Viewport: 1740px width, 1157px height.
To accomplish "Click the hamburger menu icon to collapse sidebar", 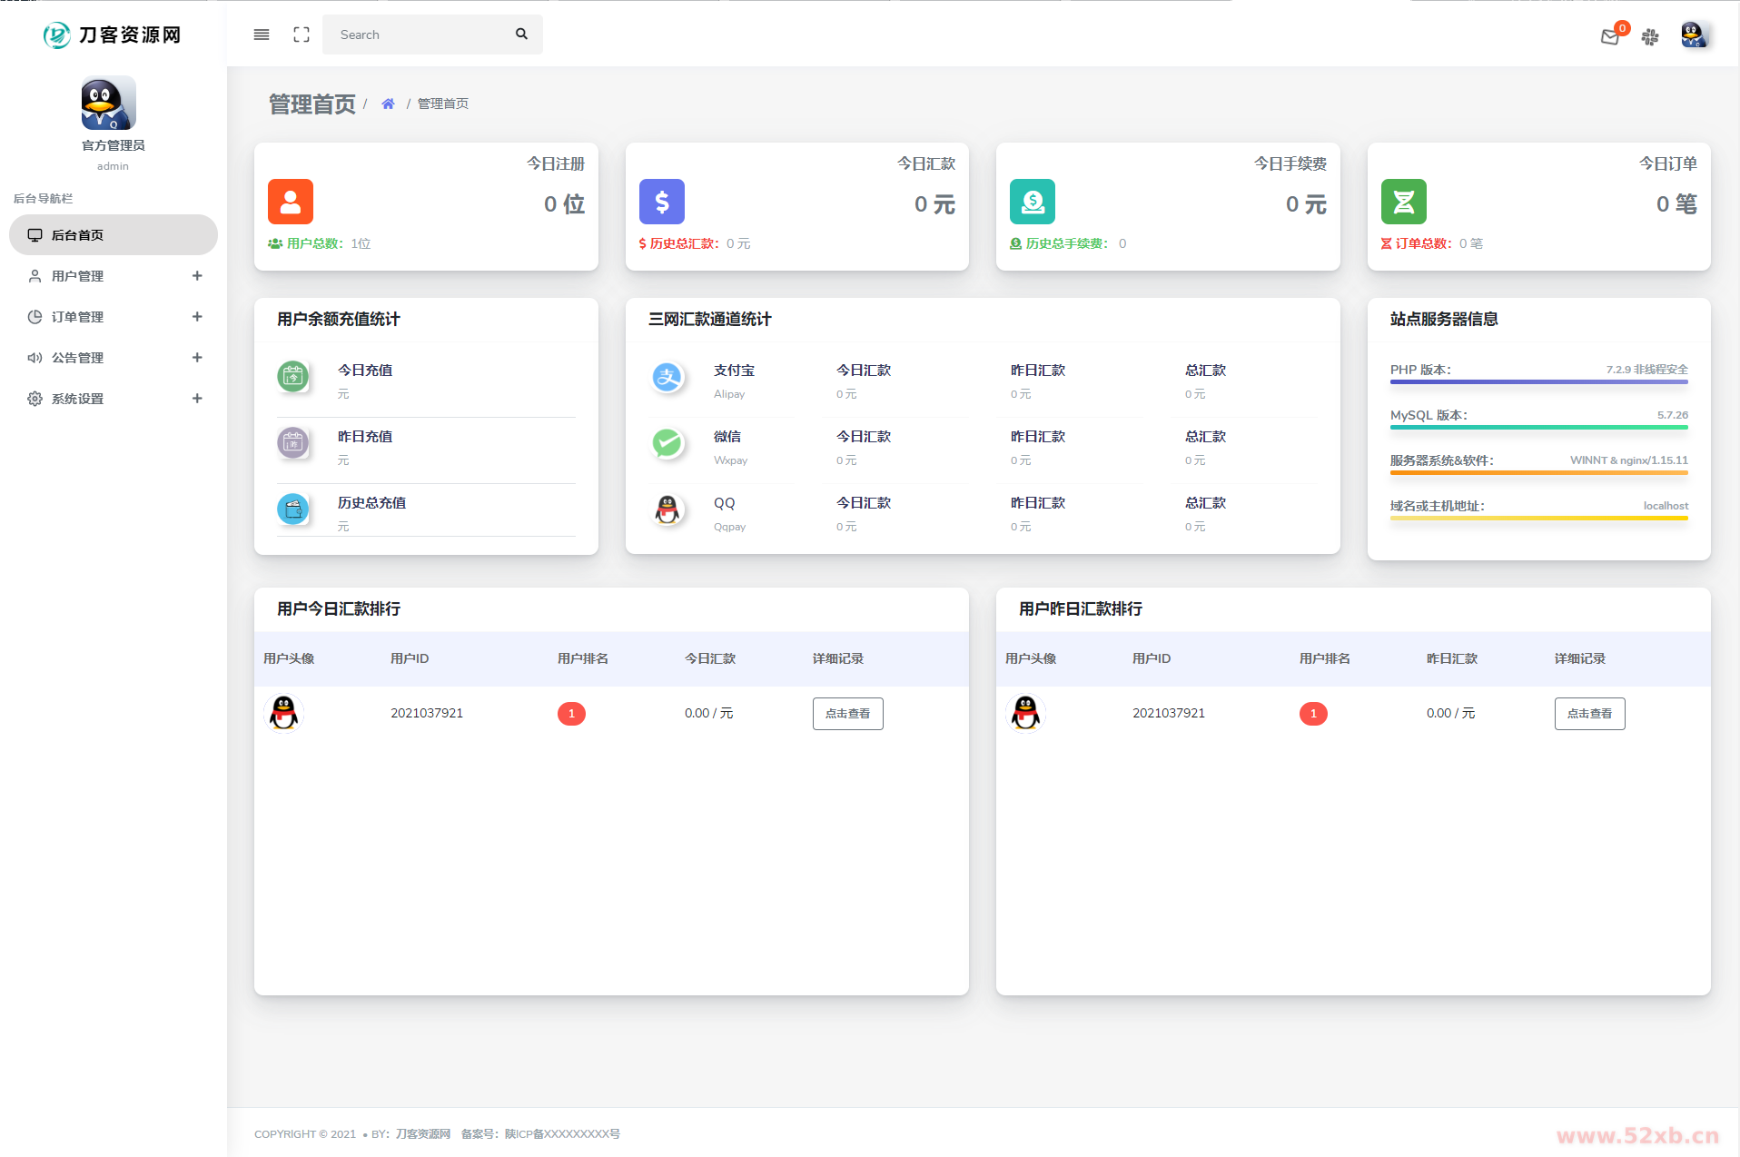I will point(262,35).
